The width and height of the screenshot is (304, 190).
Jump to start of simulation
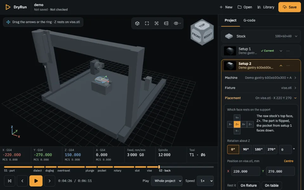click(x=9, y=181)
